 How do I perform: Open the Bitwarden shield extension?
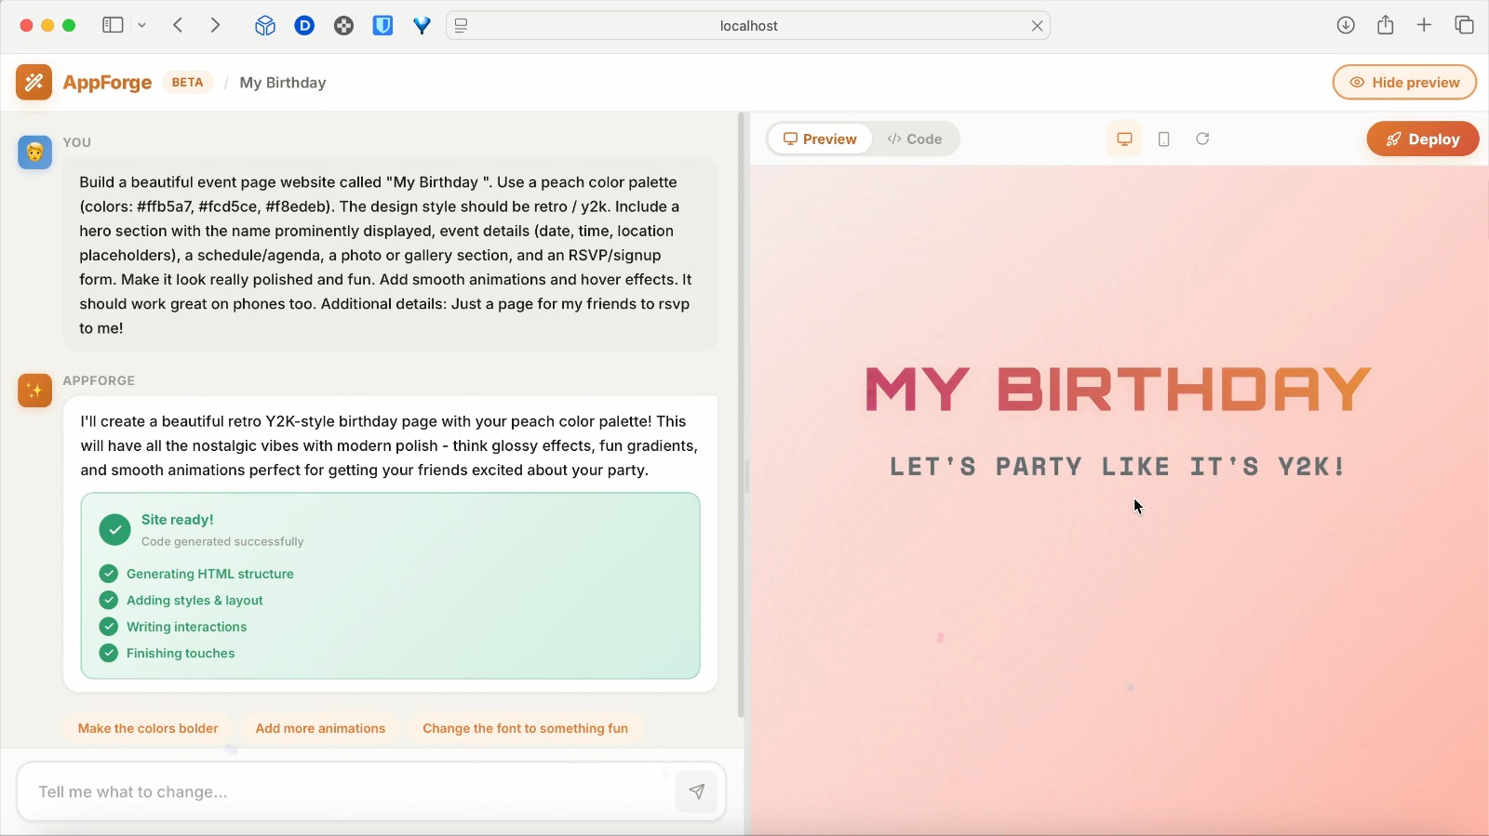382,26
